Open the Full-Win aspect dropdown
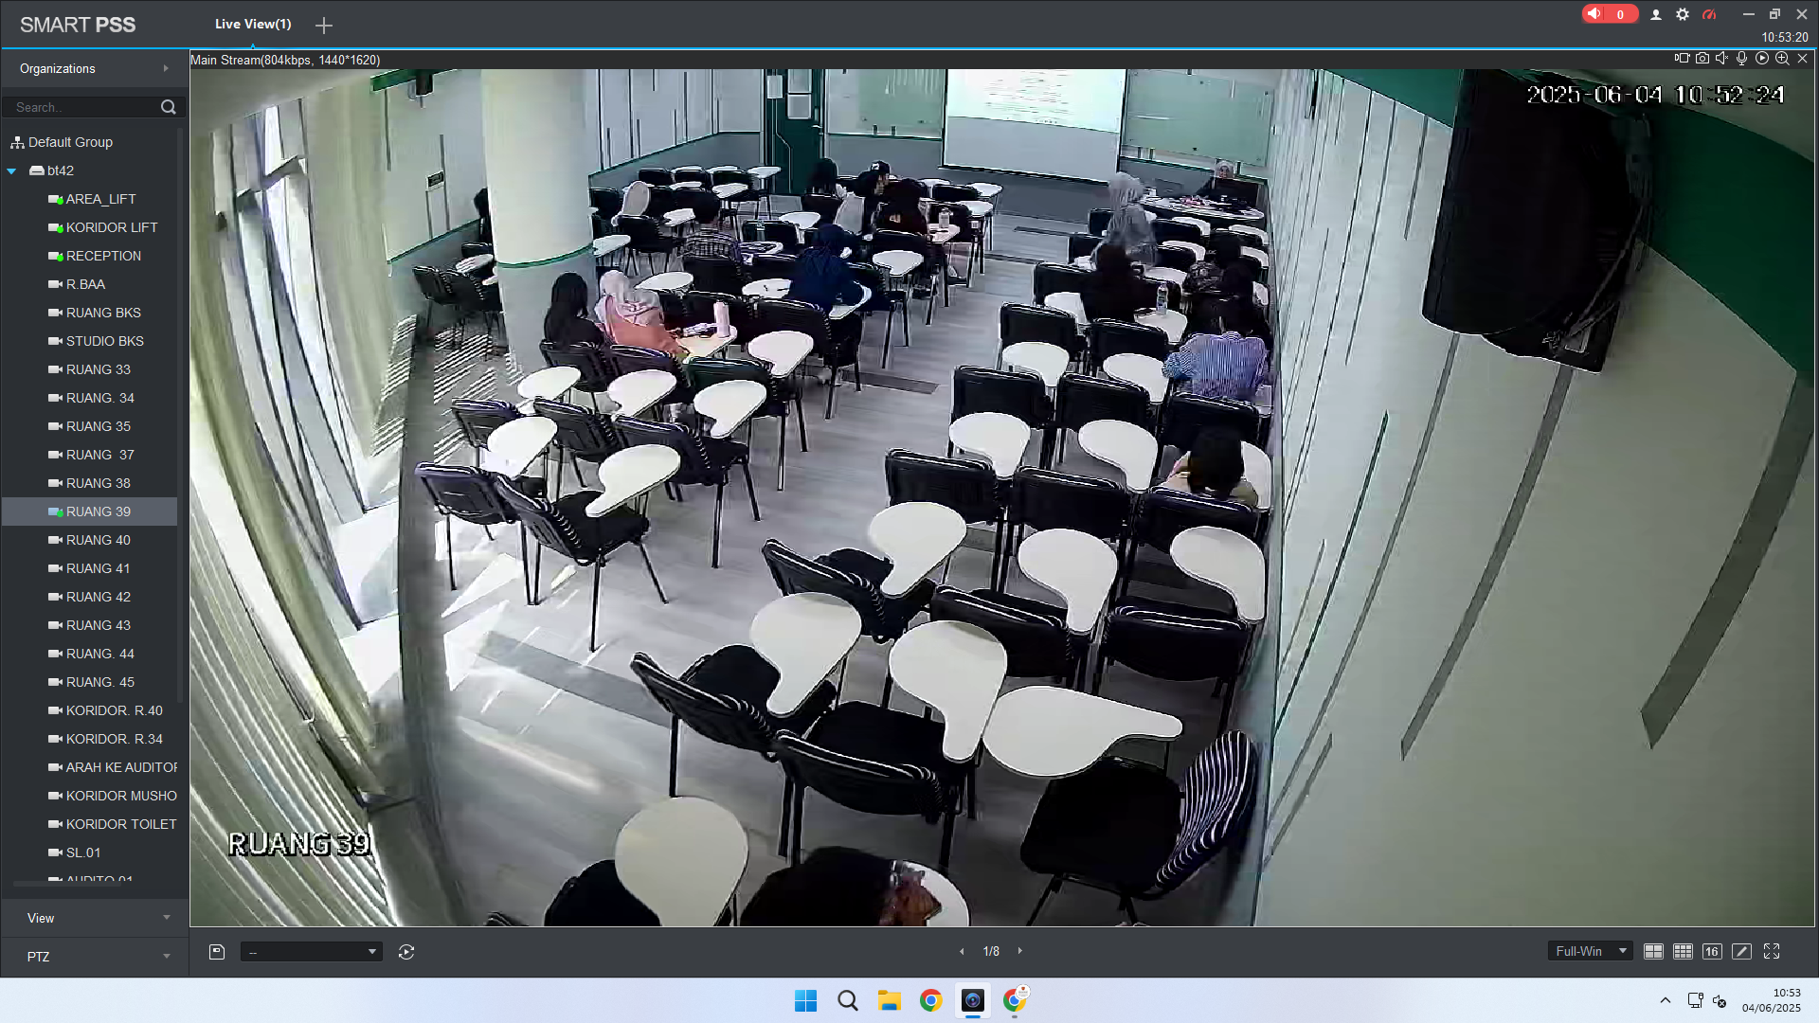Screen dimensions: 1819x1023 coord(1592,951)
